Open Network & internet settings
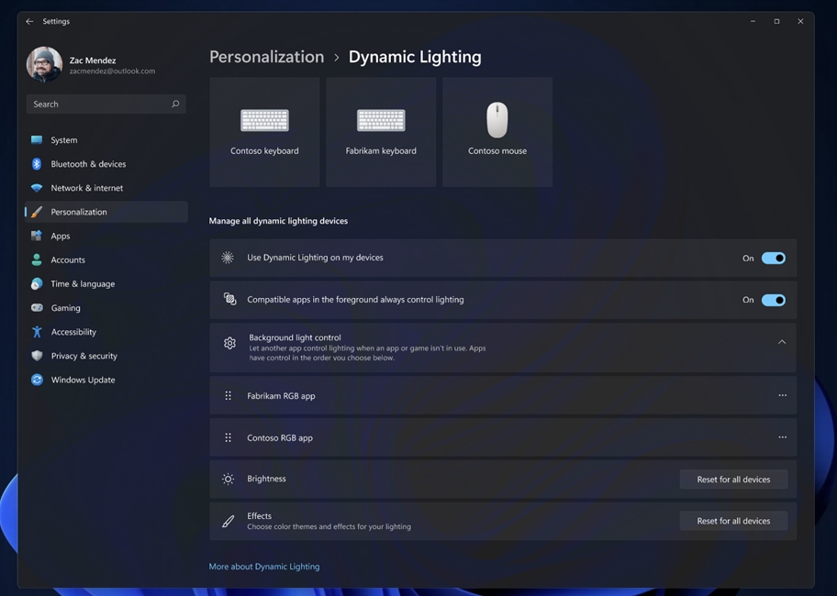This screenshot has width=837, height=596. click(87, 187)
